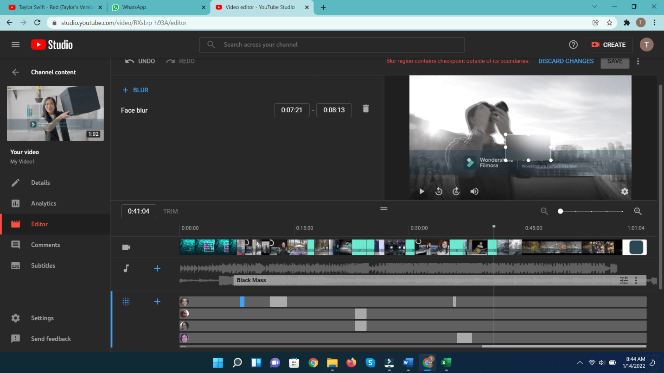Click the video thumbnail in sidebar
The width and height of the screenshot is (664, 373).
click(55, 113)
